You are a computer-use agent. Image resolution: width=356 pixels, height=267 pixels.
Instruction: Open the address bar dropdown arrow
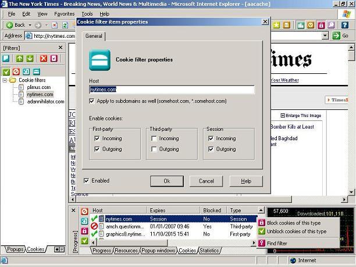coord(325,35)
